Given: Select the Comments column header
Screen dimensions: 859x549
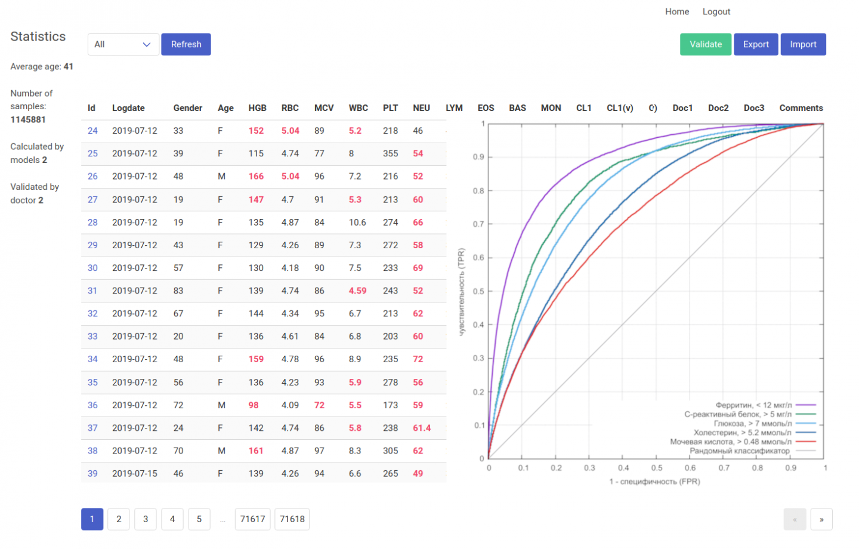Looking at the screenshot, I should pos(801,108).
